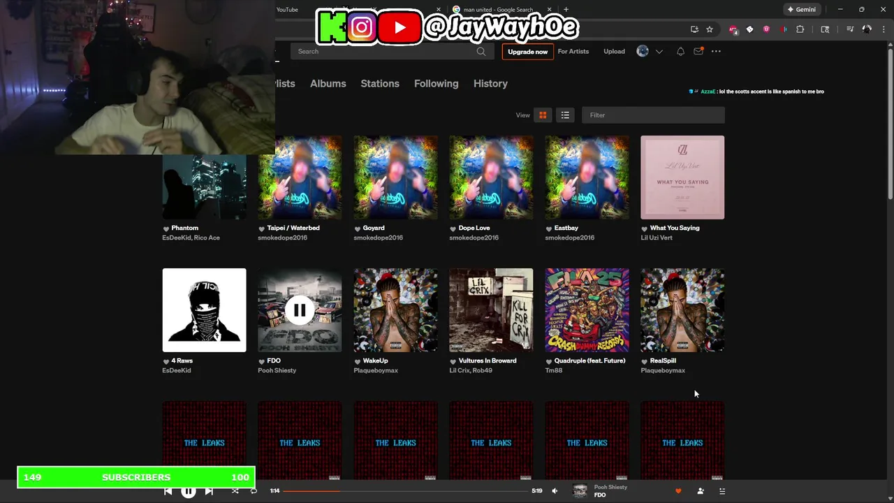
Task: Unlike the playing track FDO
Action: 677,491
